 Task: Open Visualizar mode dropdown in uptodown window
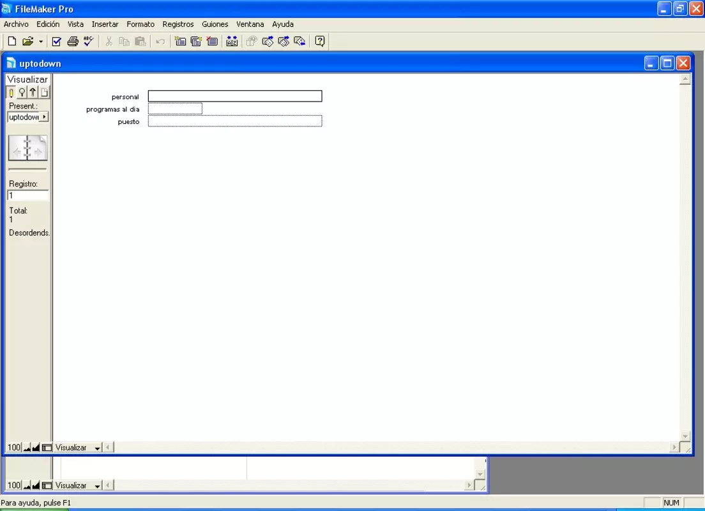78,448
